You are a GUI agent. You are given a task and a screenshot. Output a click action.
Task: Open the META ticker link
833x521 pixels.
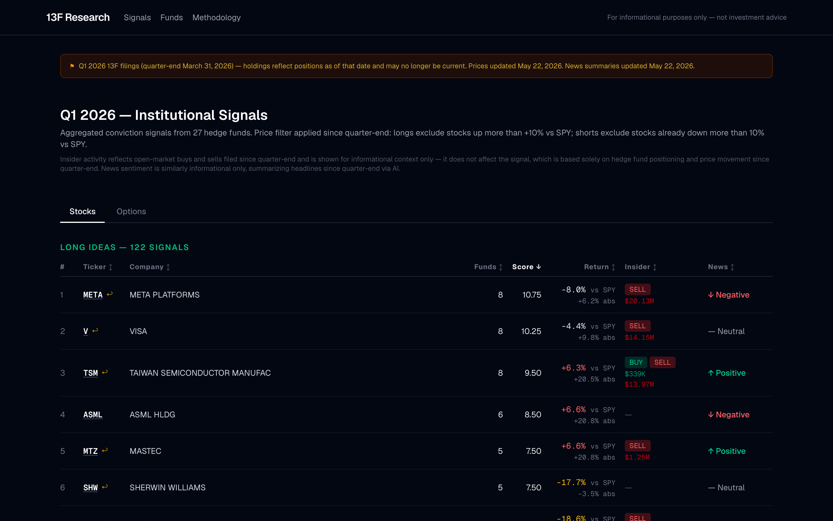tap(93, 295)
